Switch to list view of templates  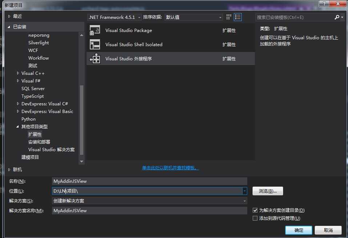(x=238, y=17)
